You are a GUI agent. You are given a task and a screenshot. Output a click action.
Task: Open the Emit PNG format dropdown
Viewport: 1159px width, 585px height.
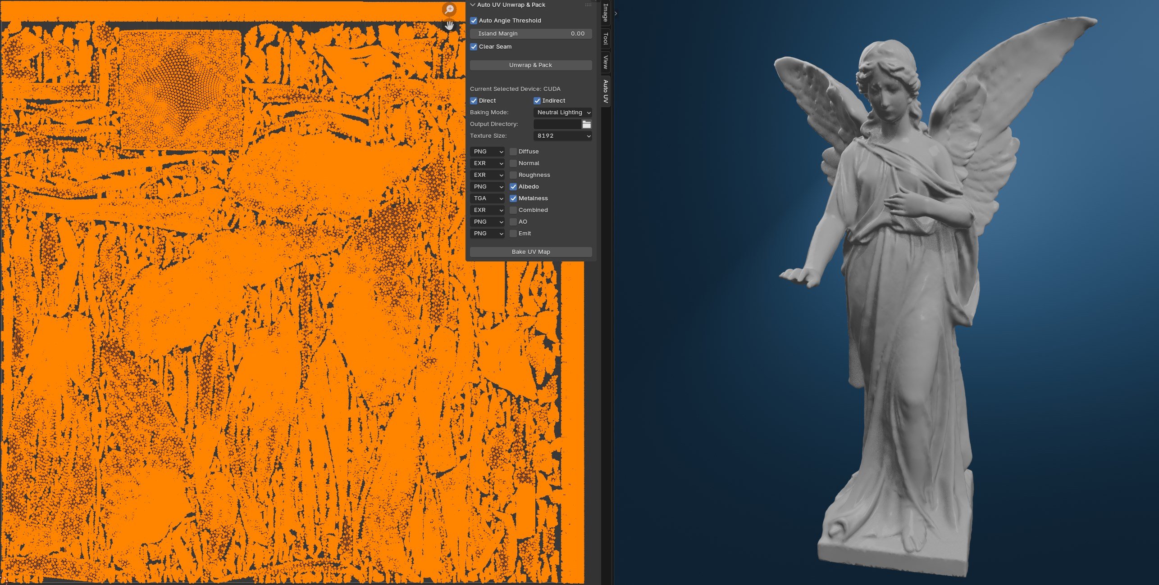(x=487, y=234)
